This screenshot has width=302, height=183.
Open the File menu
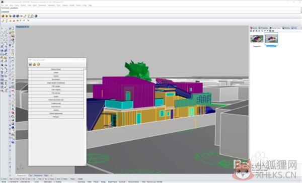coord(2,6)
